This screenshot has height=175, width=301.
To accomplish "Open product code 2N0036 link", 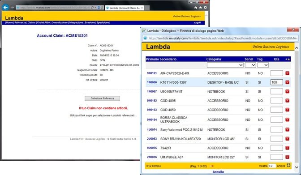I will [152, 157].
